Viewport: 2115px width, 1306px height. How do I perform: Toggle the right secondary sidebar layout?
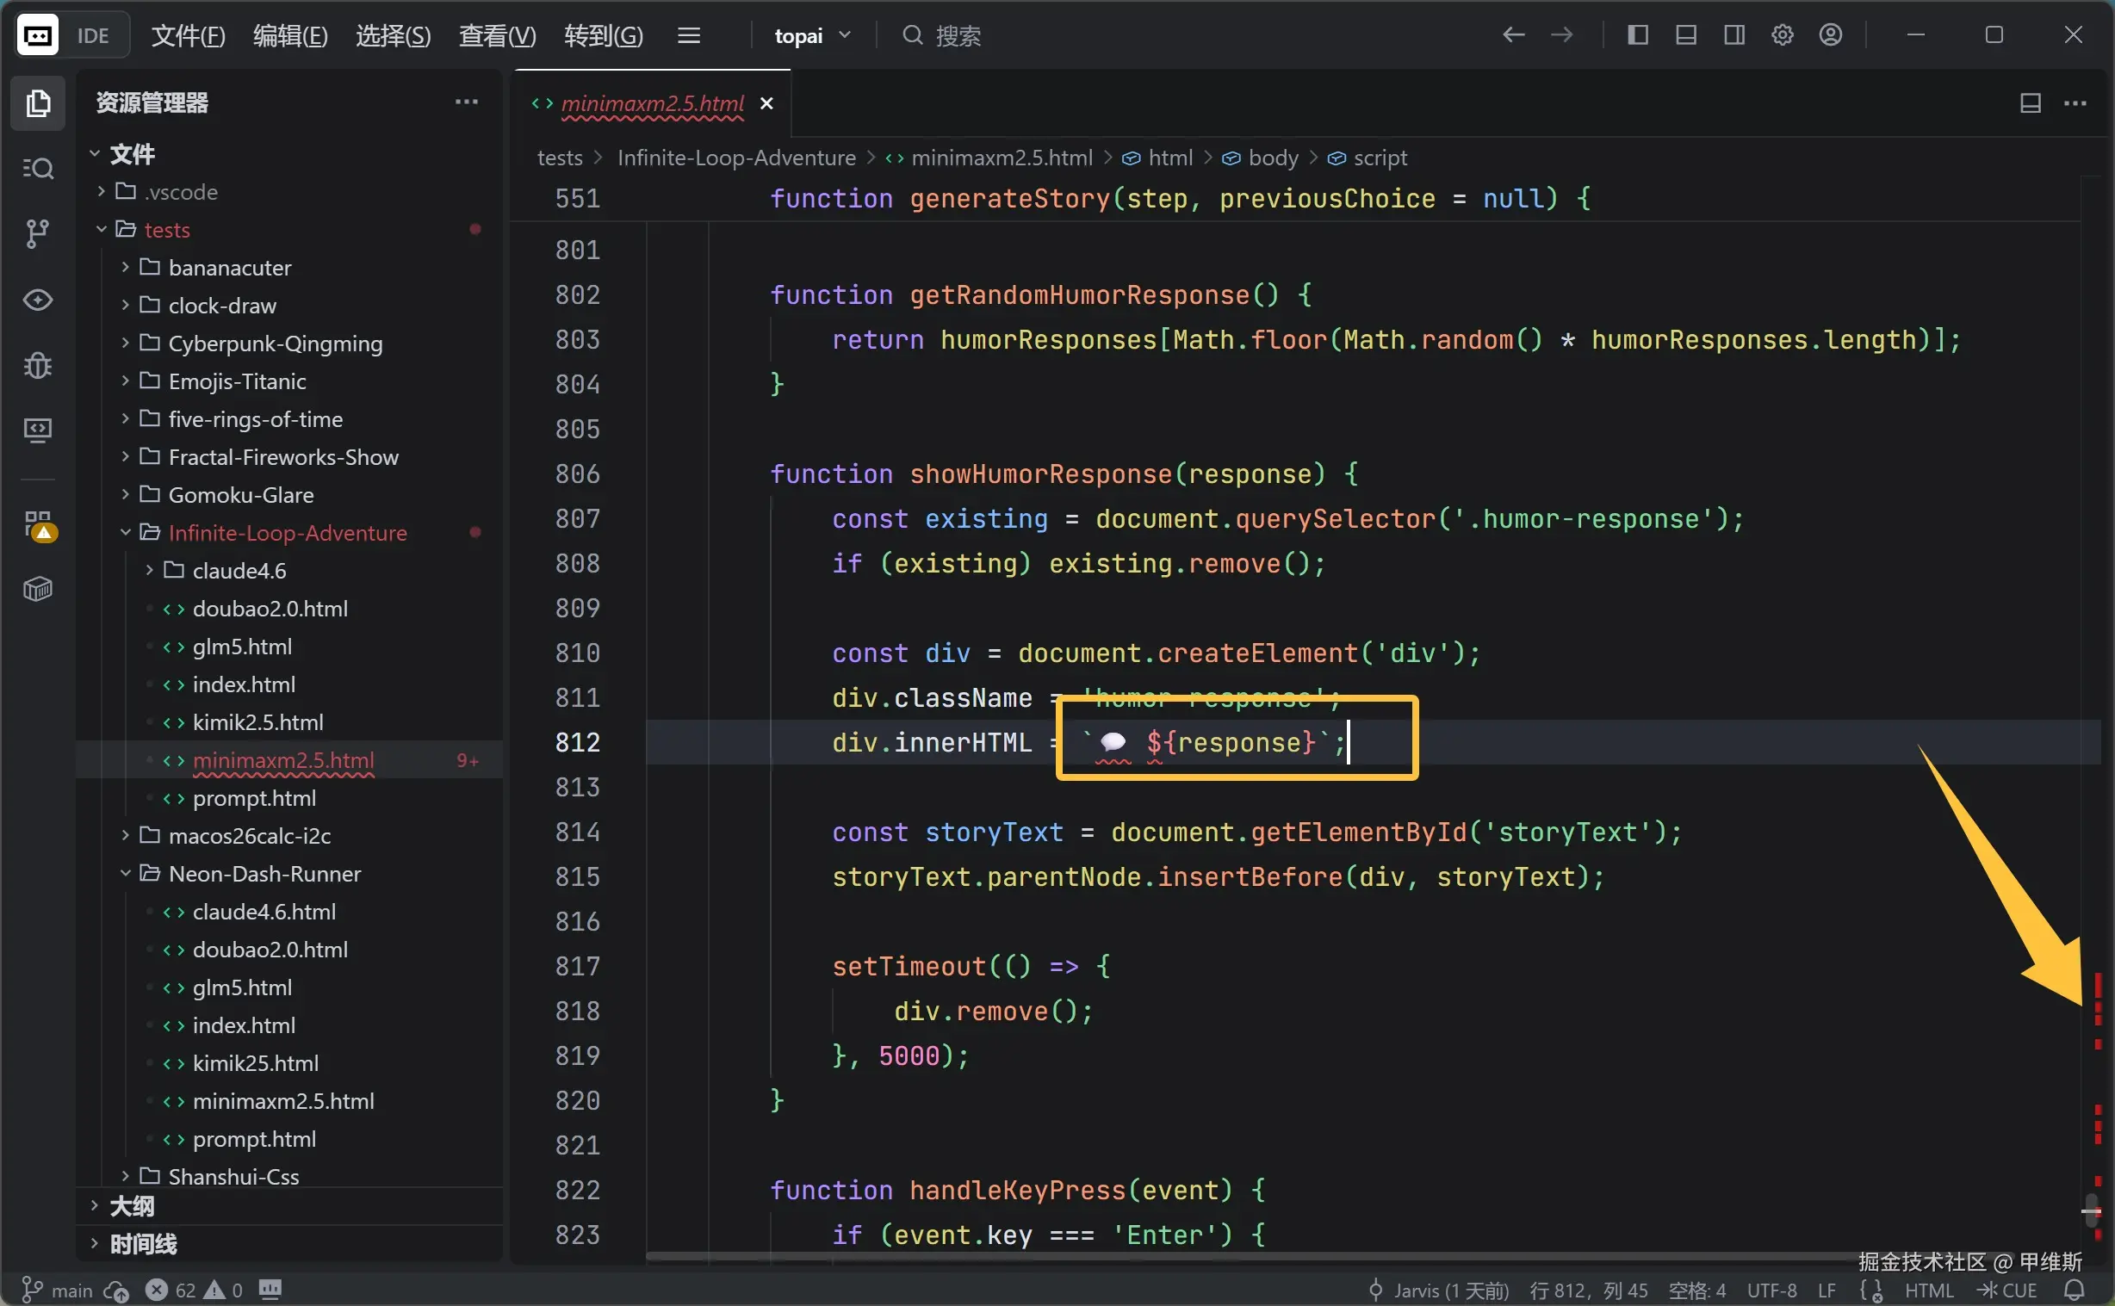(x=1734, y=35)
